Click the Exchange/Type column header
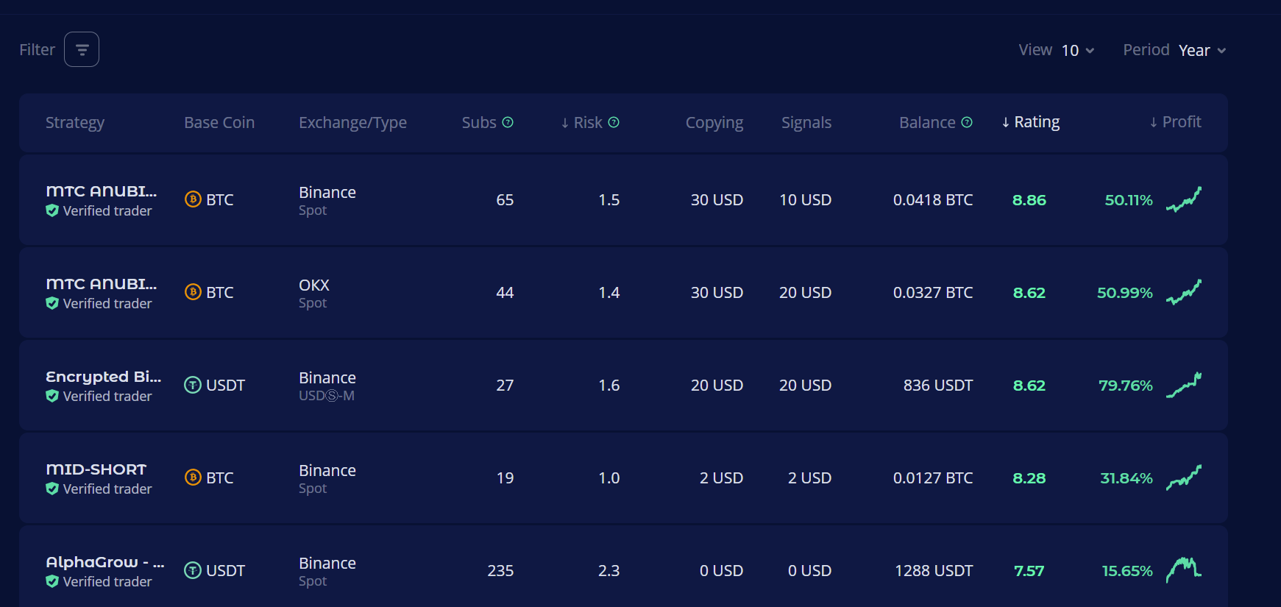Screen dimensions: 1281x607 [352, 122]
